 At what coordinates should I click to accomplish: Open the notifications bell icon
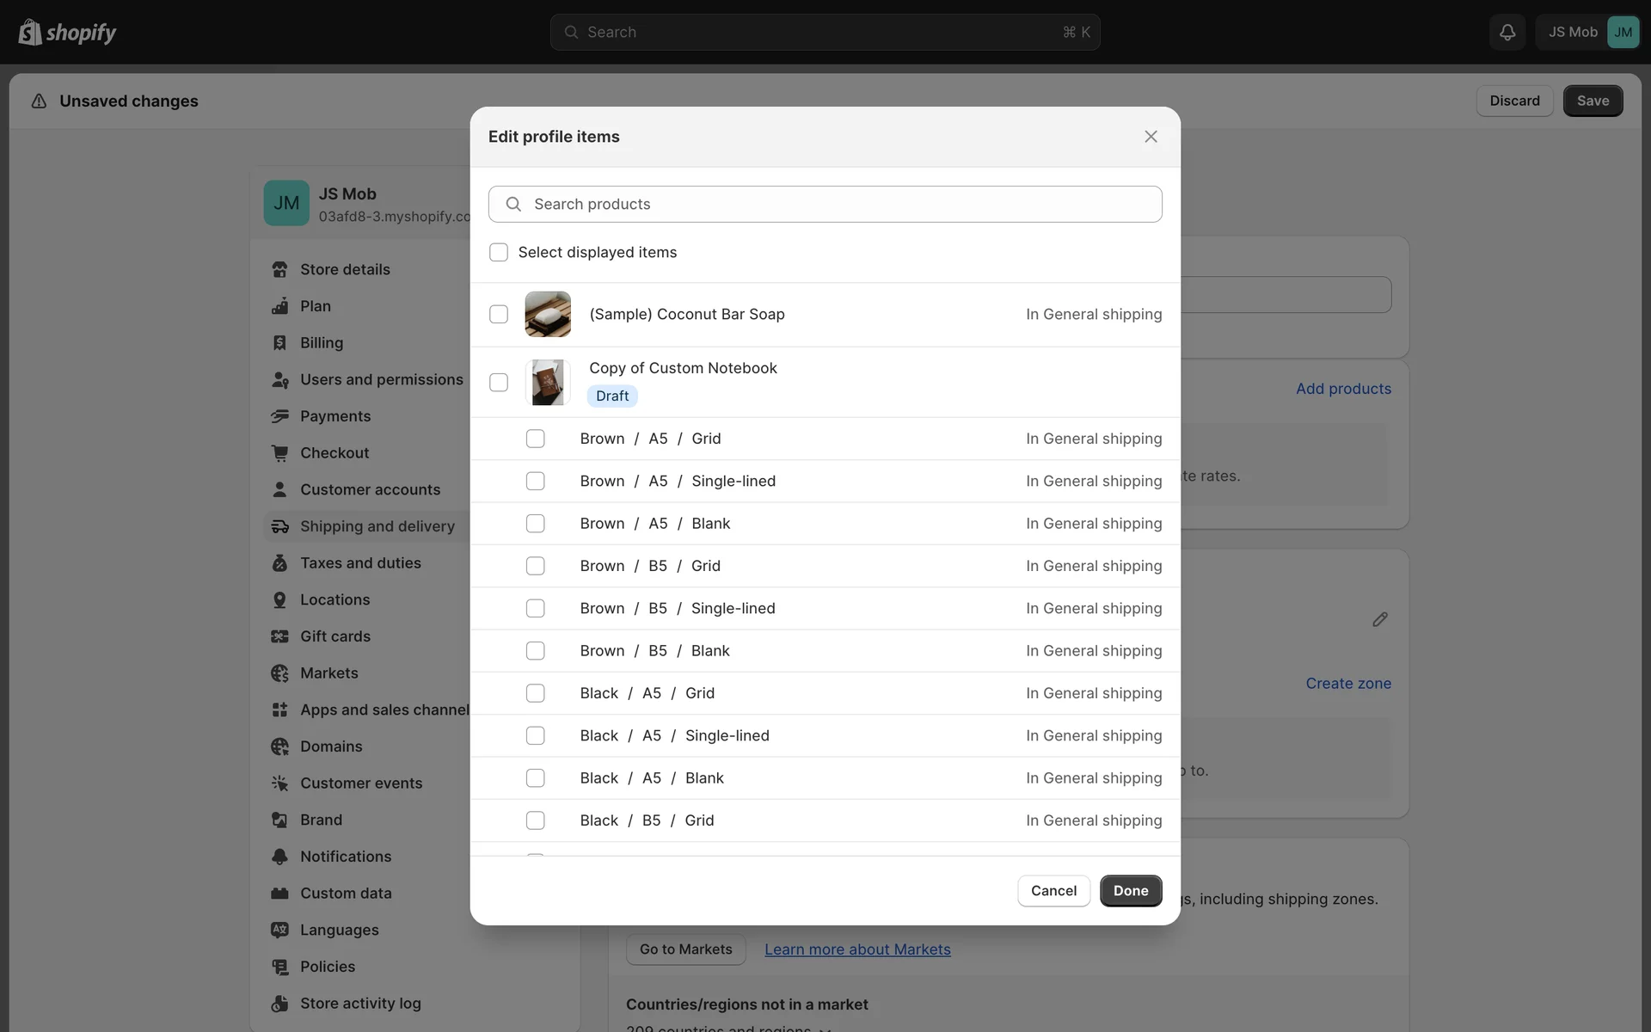[1507, 32]
